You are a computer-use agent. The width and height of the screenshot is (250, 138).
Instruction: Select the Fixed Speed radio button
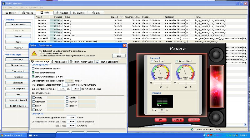[152, 61]
